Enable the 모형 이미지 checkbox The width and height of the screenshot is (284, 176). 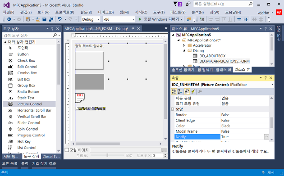pos(67,150)
